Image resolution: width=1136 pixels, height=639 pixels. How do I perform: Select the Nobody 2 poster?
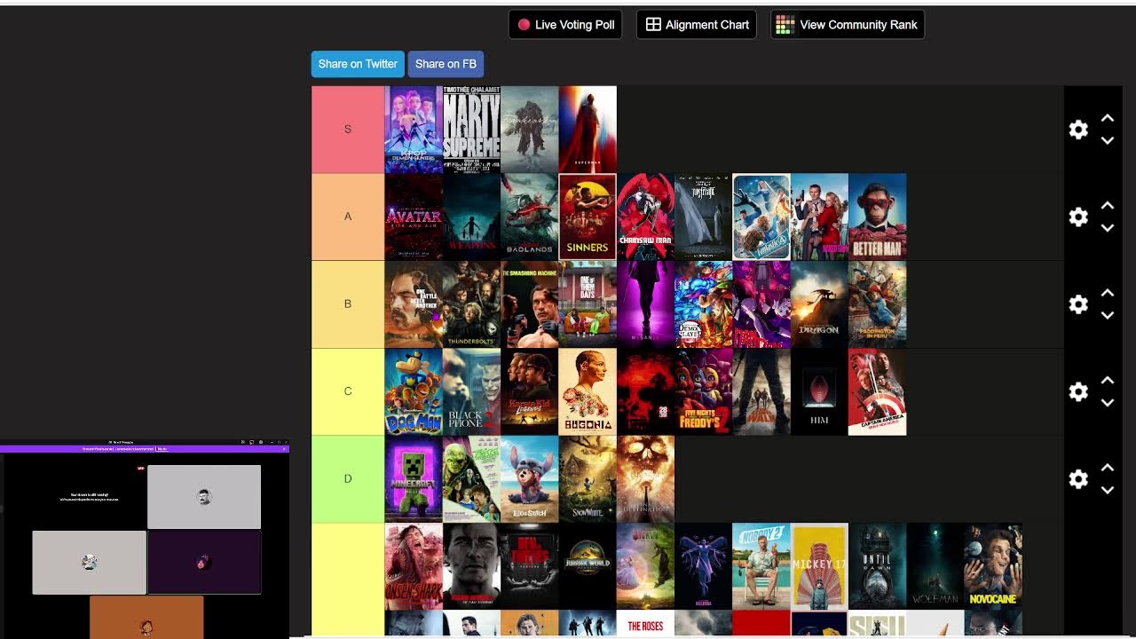tap(761, 566)
